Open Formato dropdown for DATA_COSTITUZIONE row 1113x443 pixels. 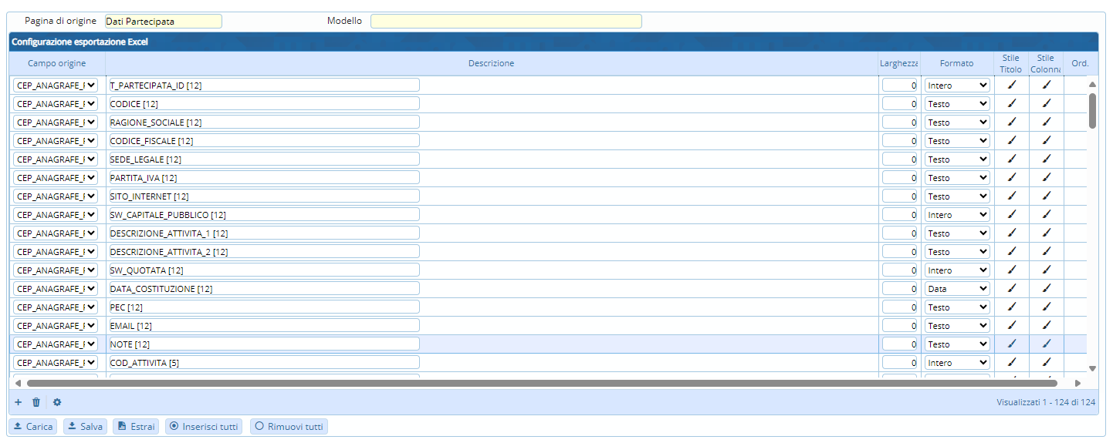pos(957,289)
